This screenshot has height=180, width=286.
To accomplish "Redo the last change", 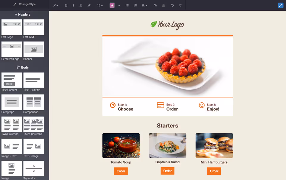I will [180, 5].
